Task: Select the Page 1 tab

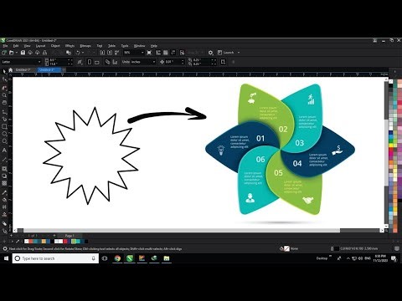Action: [x=70, y=236]
